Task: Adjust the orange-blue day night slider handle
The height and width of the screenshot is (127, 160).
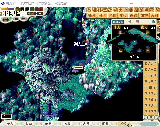Action: pos(8,9)
